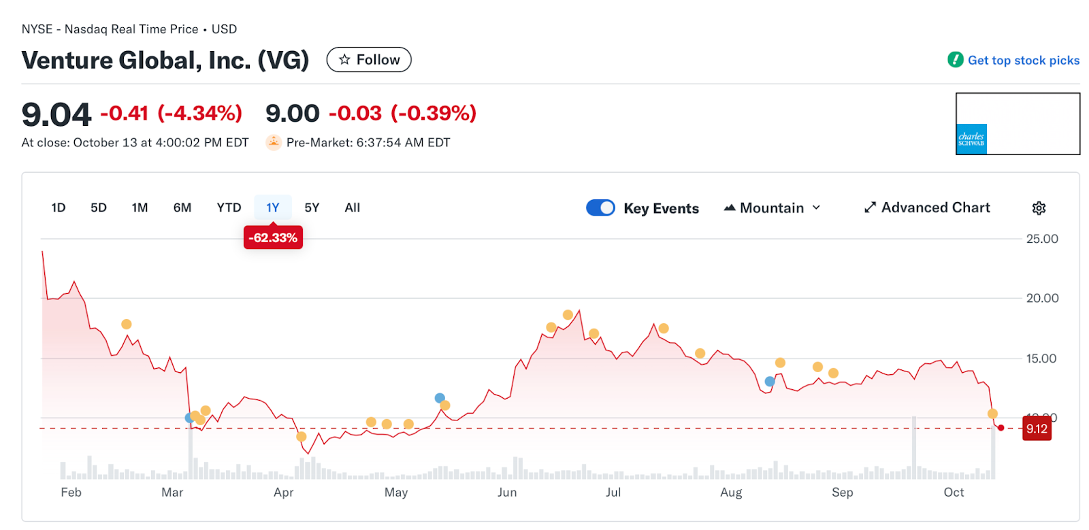Switch chart to 6M range
The width and height of the screenshot is (1089, 530).
click(182, 208)
